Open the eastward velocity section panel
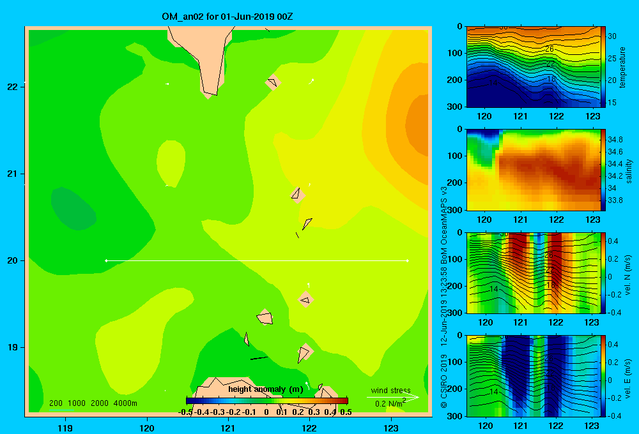639x434 pixels. click(x=534, y=376)
